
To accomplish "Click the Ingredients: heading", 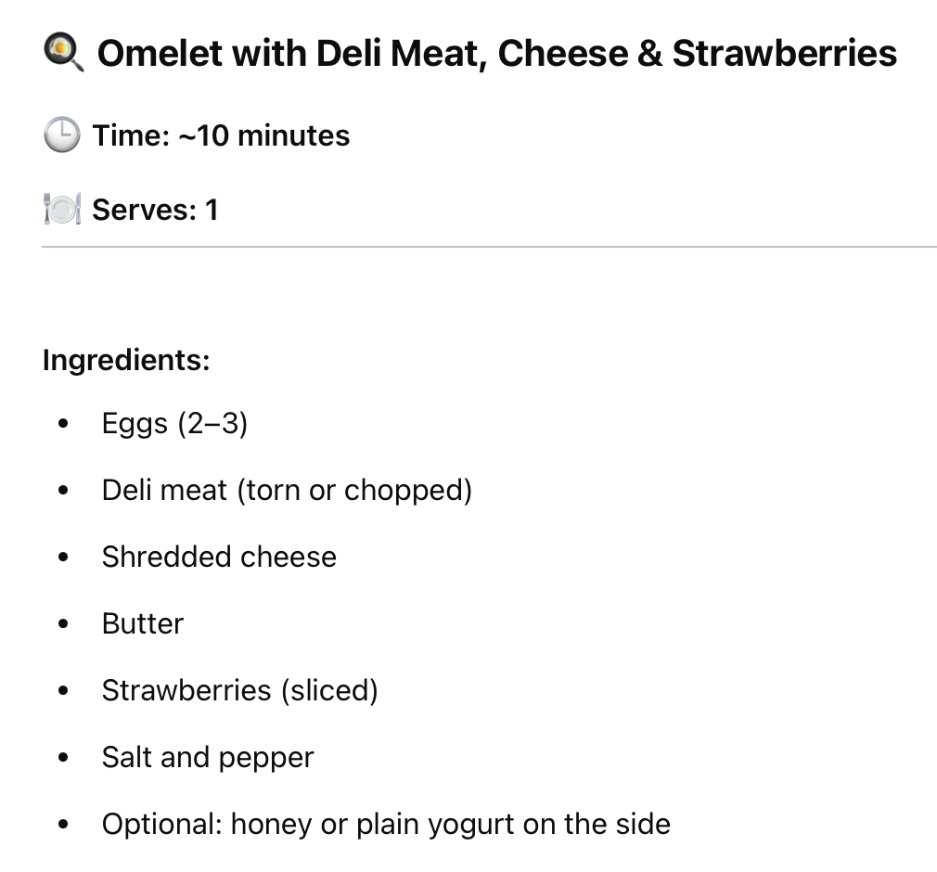I will point(126,361).
